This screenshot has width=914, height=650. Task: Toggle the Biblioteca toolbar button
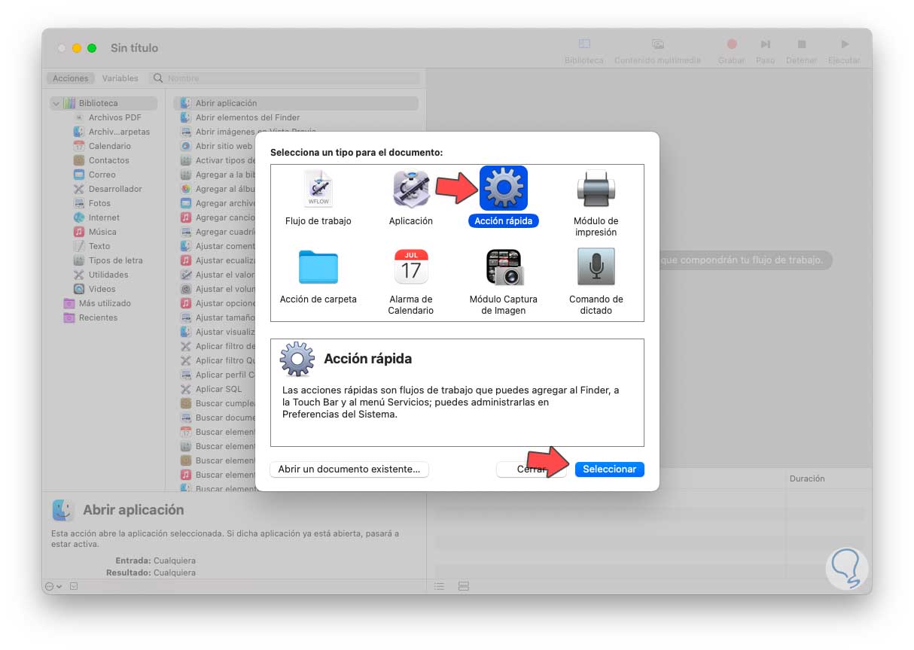pyautogui.click(x=584, y=51)
